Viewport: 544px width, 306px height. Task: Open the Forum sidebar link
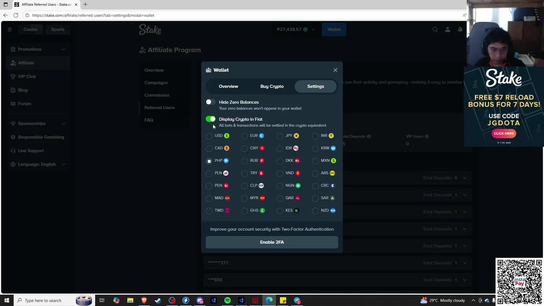pos(38,104)
